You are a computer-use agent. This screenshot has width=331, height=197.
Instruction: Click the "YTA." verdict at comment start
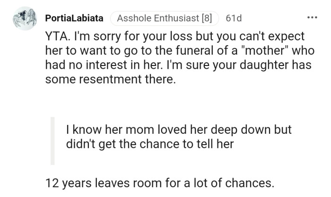coord(57,37)
